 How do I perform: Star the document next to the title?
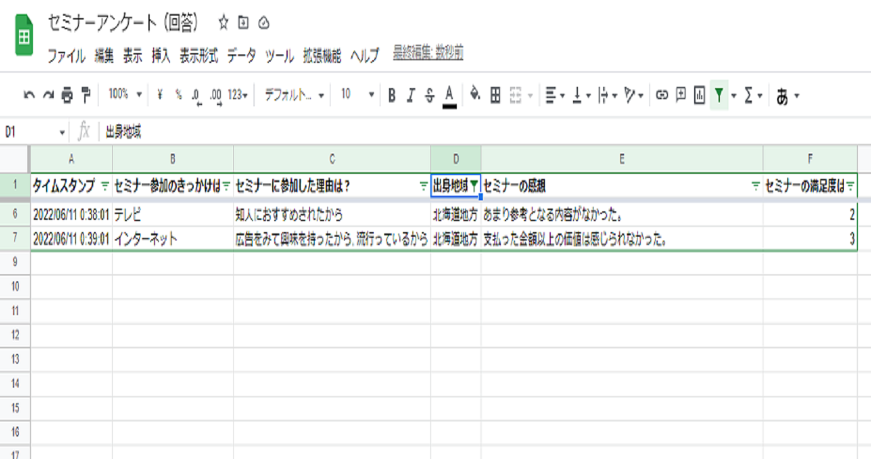coord(224,23)
